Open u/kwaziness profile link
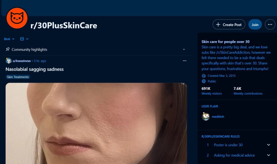277x164 pixels. pos(22,61)
